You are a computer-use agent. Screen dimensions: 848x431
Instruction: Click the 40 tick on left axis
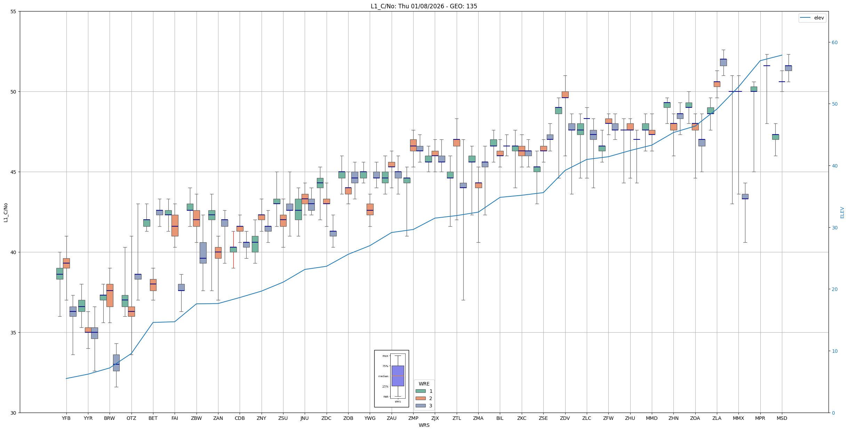(14, 252)
